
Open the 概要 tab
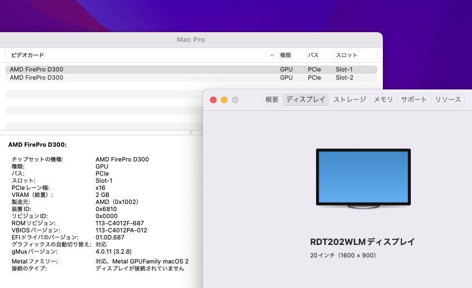272,99
